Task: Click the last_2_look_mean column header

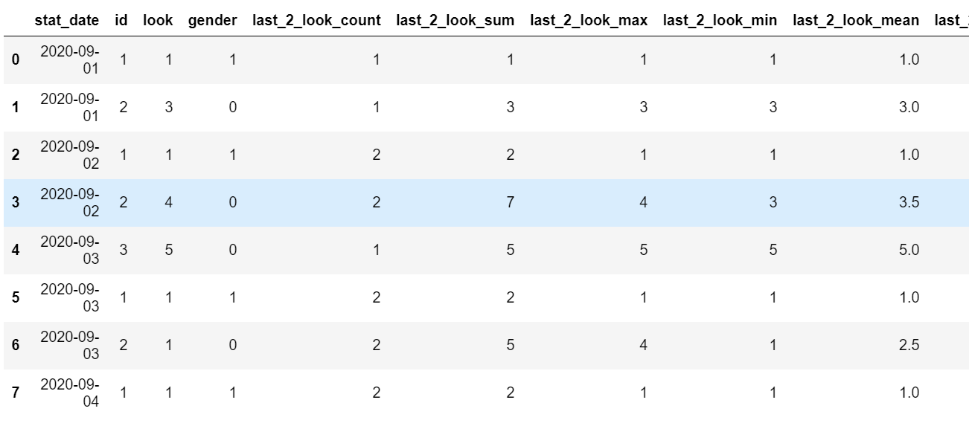Action: (856, 20)
